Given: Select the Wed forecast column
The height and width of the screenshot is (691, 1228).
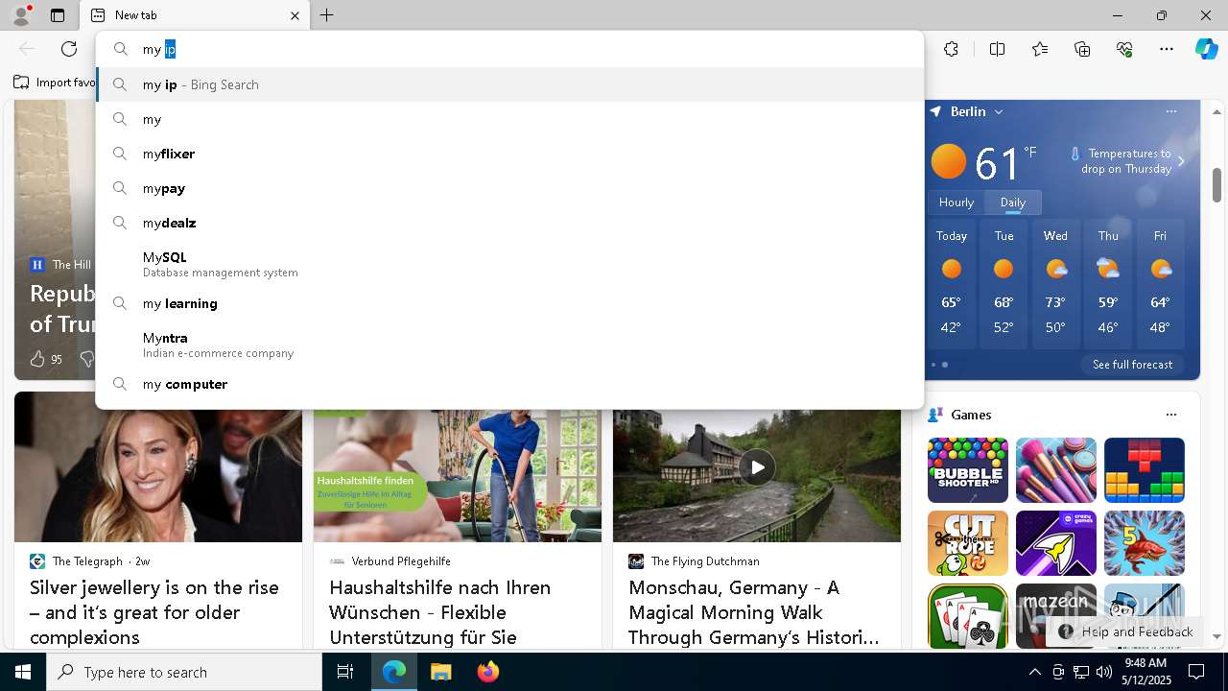Looking at the screenshot, I should click(x=1055, y=283).
